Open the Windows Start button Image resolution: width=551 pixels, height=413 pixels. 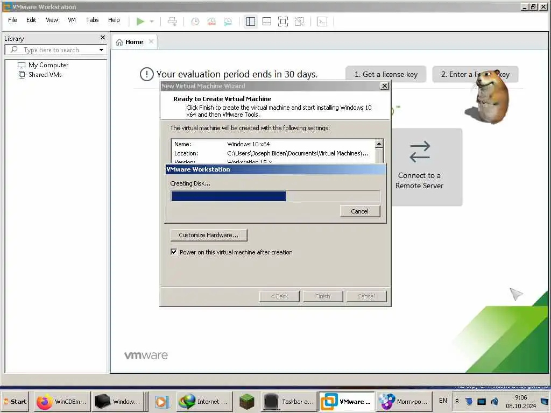click(16, 401)
